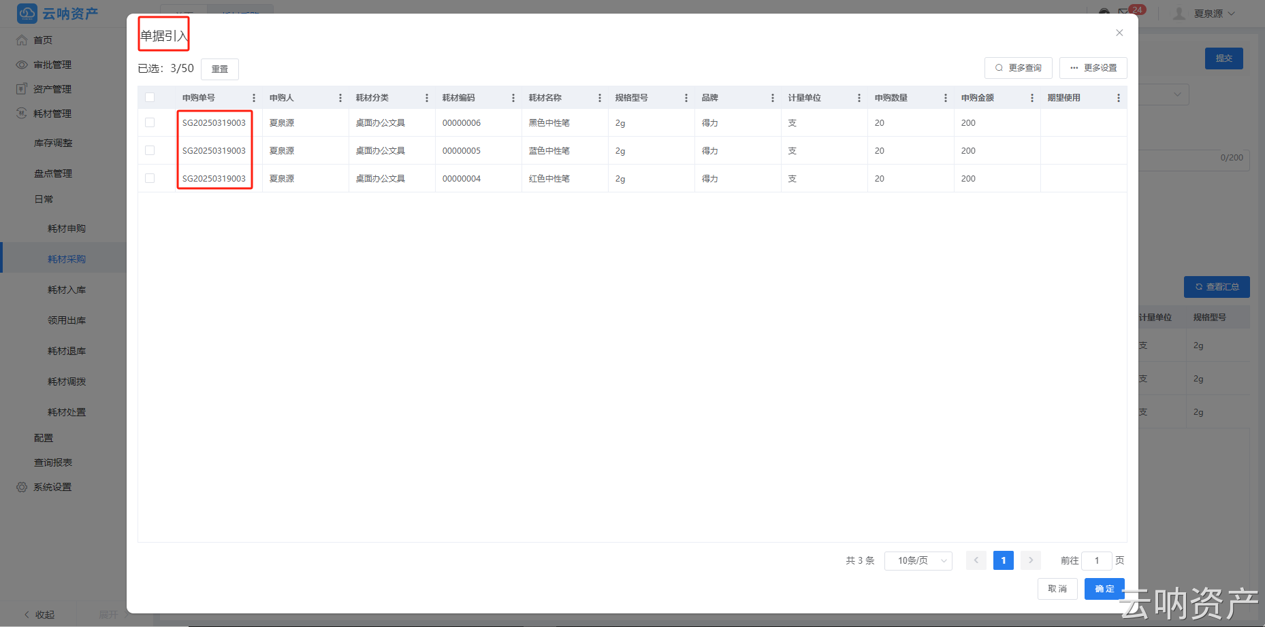The image size is (1265, 627).
Task: Open column menu for 申购金额
Action: click(1032, 98)
